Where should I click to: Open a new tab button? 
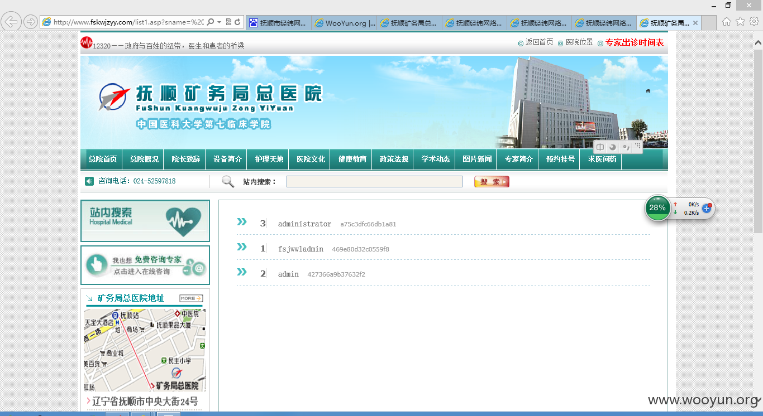point(709,23)
